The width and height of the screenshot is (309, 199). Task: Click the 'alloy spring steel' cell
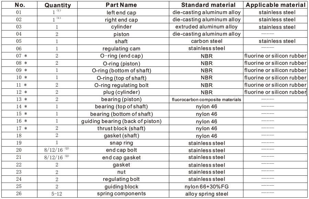[x=206, y=194]
